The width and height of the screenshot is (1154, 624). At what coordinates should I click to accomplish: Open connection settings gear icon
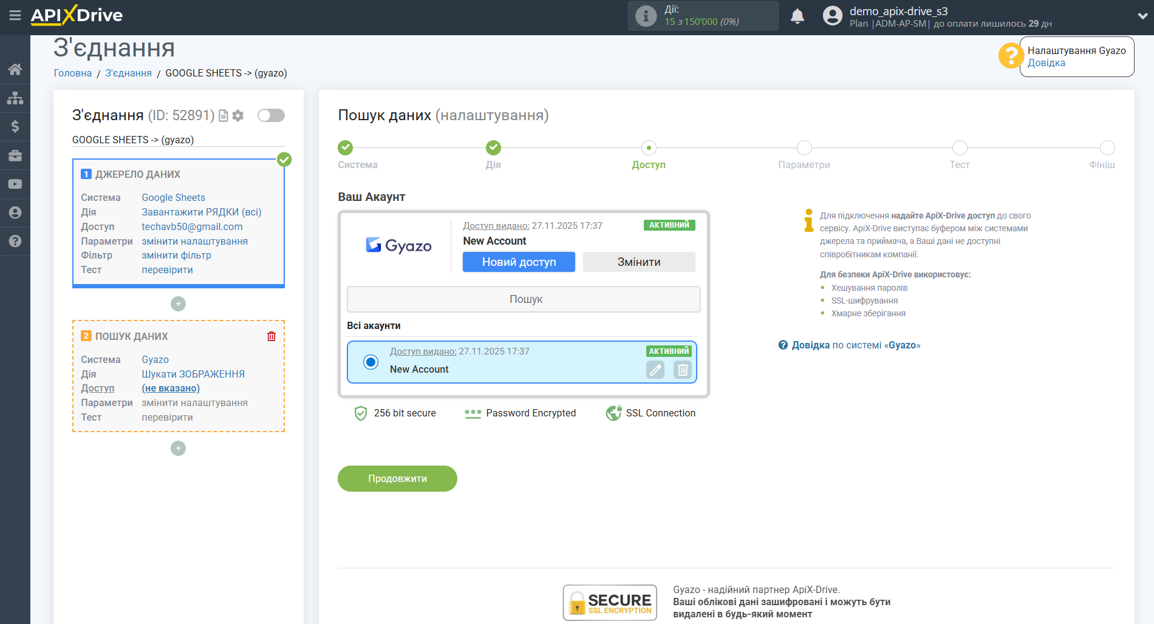click(x=238, y=115)
